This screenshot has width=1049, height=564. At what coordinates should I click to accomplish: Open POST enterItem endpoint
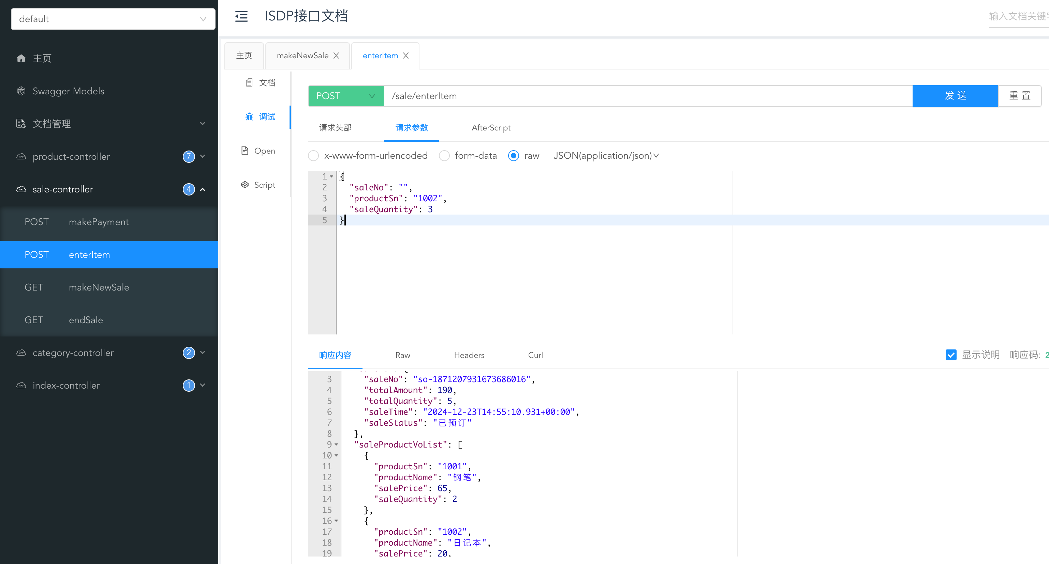click(109, 254)
